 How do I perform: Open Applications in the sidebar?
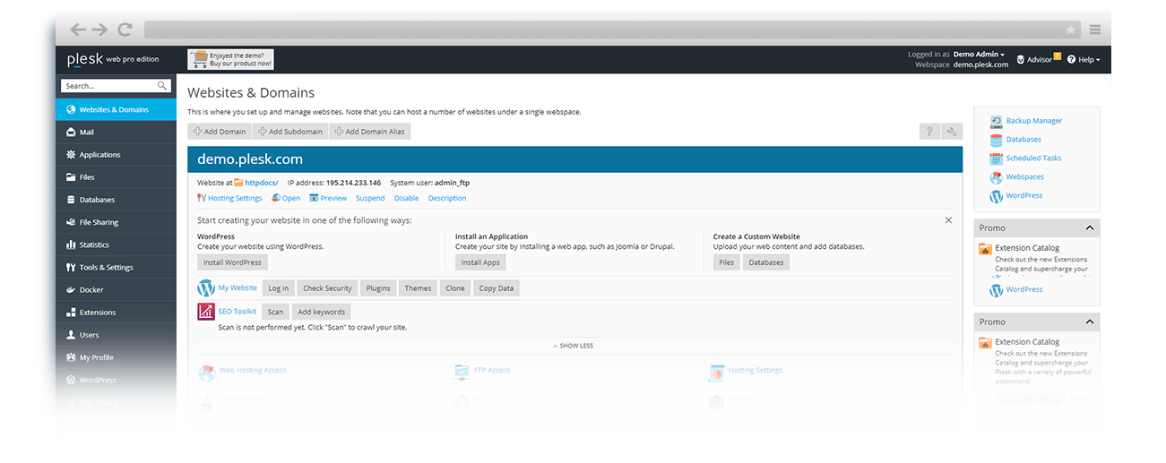point(116,154)
